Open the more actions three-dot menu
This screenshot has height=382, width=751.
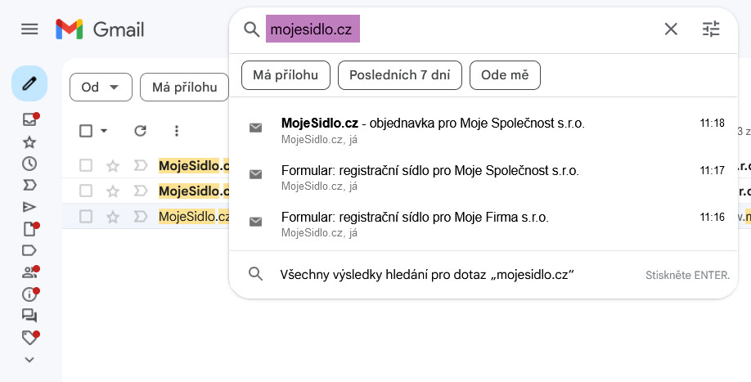[176, 131]
